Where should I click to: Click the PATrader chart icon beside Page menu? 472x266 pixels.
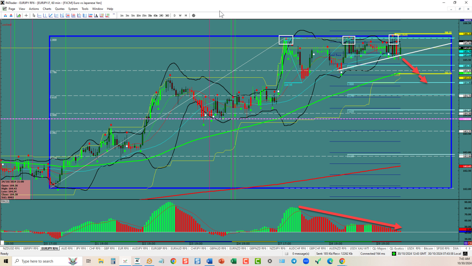click(4, 9)
